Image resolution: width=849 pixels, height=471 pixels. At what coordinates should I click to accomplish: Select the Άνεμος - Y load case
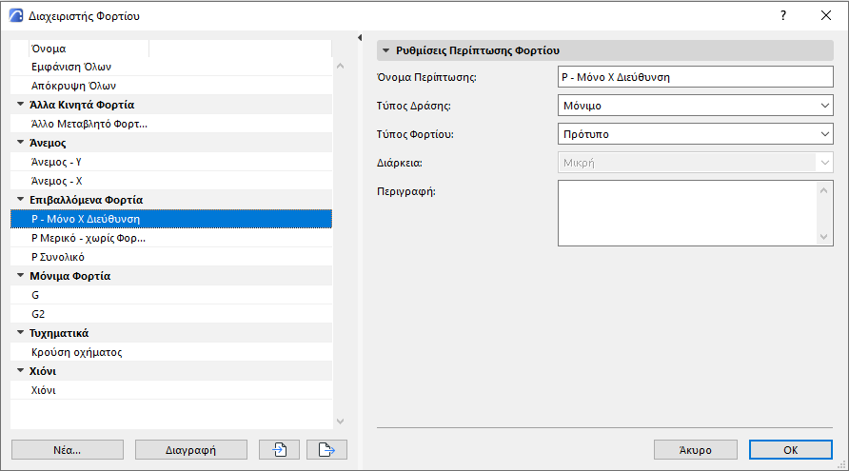(x=56, y=162)
